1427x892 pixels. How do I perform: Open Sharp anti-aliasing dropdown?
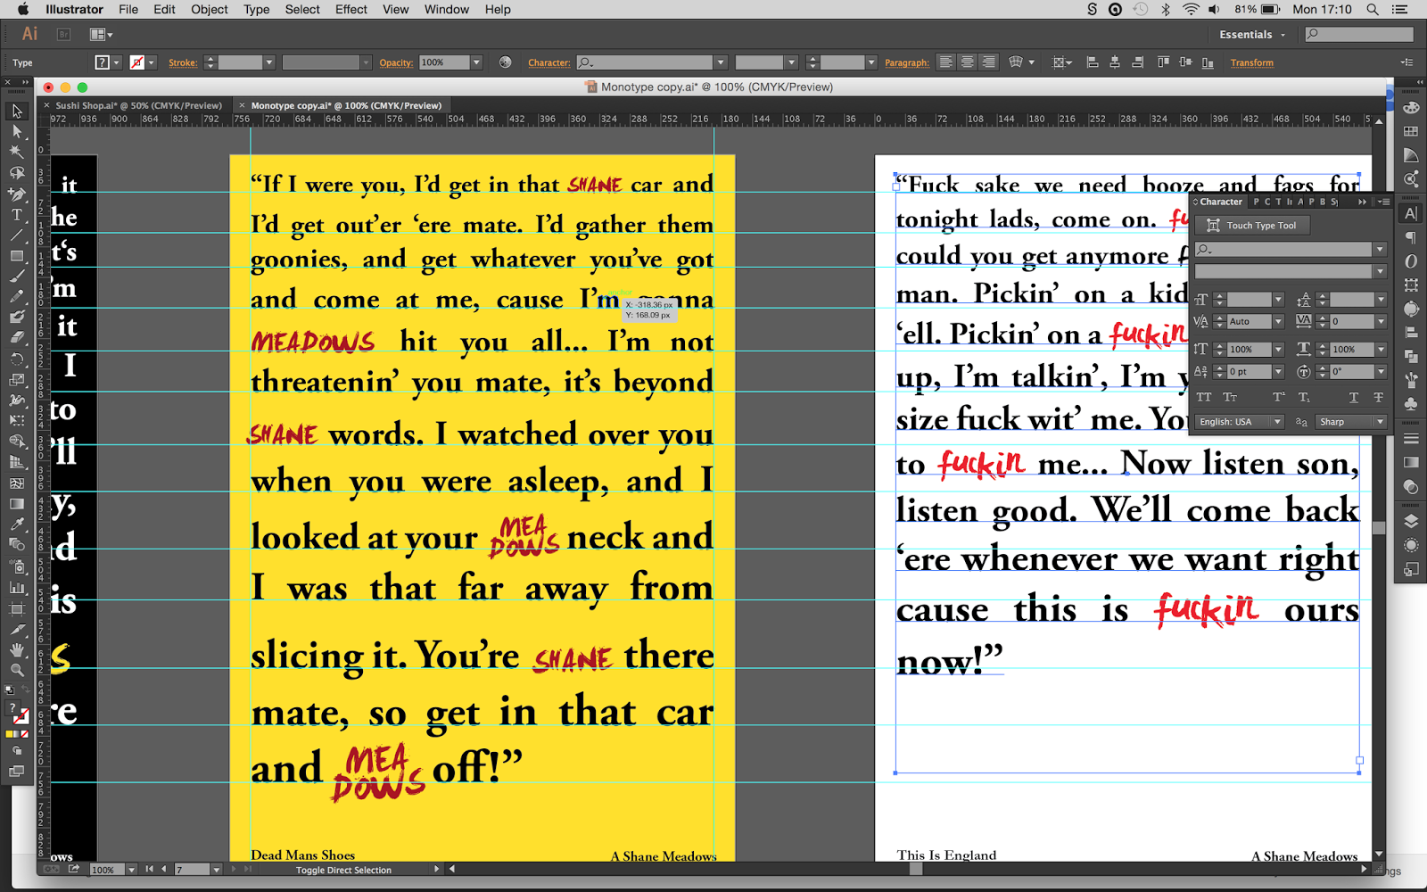[1351, 422]
